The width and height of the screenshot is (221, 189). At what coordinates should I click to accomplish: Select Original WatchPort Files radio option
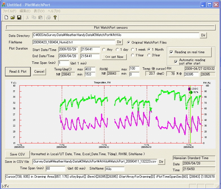pyautogui.click(x=129, y=43)
